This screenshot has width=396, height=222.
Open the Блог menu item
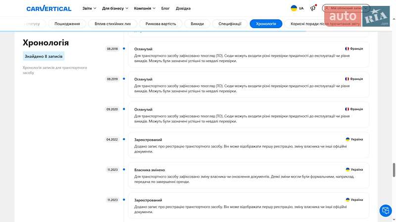[165, 8]
